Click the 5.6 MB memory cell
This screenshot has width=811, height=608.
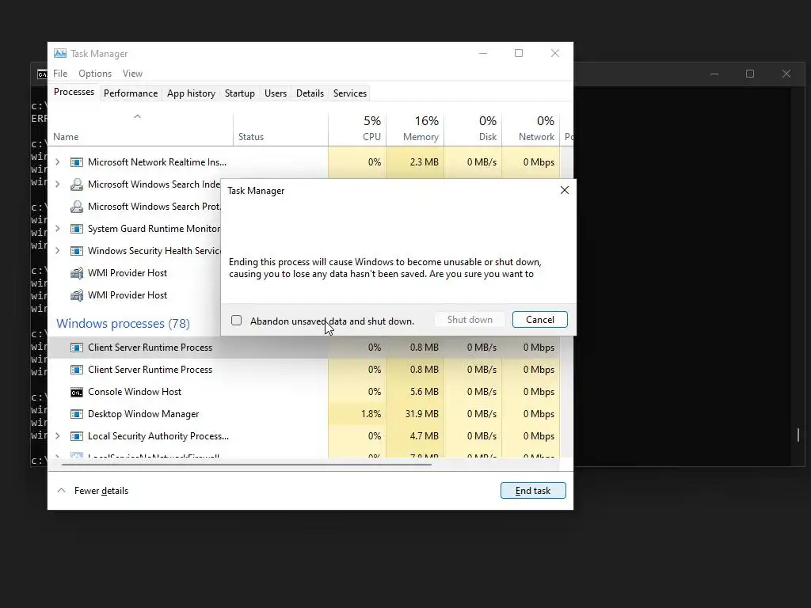click(x=415, y=391)
